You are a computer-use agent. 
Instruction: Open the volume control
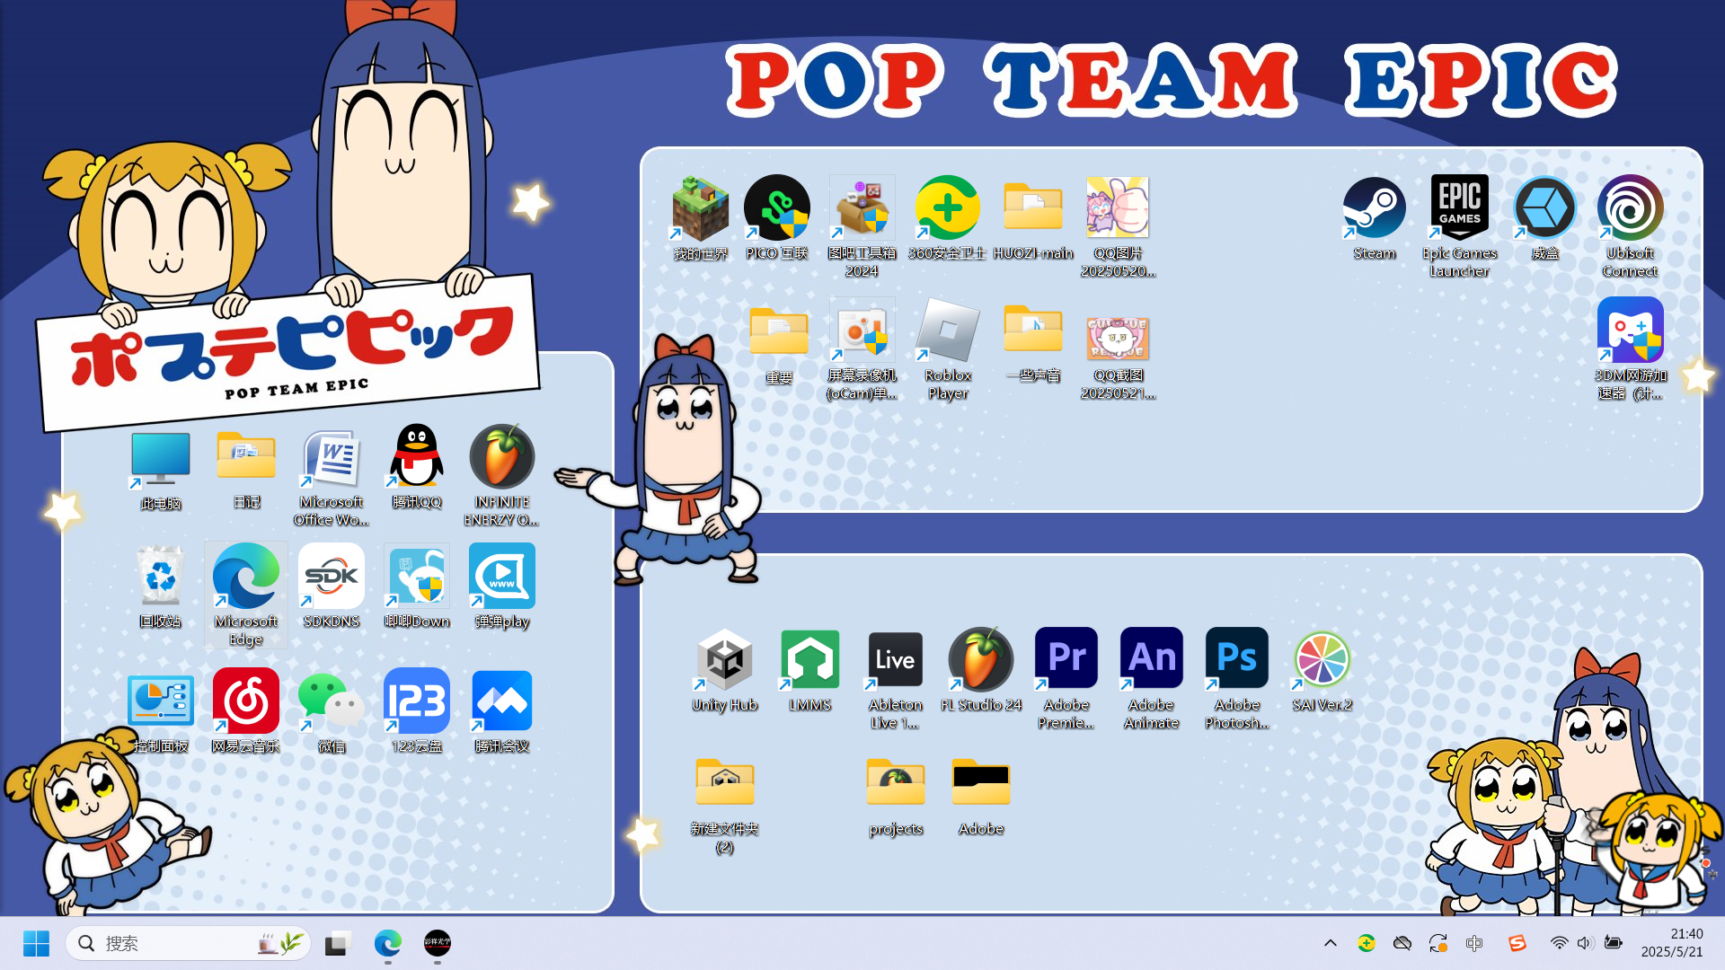click(1585, 943)
